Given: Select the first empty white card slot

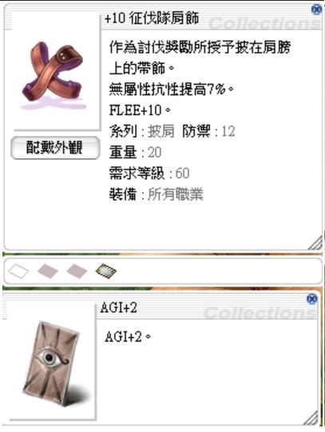Looking at the screenshot, I should (x=18, y=271).
